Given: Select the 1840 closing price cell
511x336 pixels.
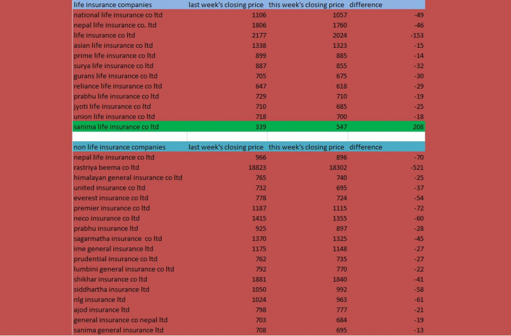Looking at the screenshot, I should pyautogui.click(x=308, y=278).
